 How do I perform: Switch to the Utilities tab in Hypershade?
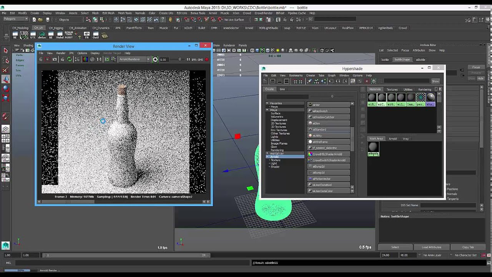tap(408, 89)
